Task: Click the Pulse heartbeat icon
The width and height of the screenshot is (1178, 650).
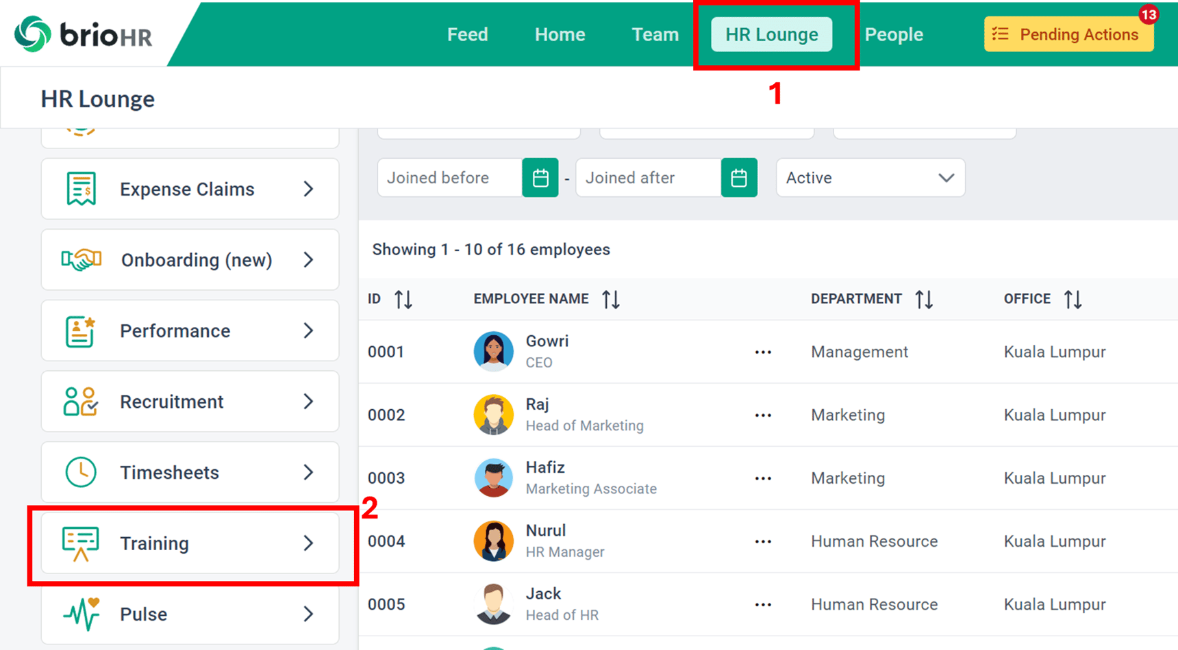Action: pyautogui.click(x=81, y=614)
